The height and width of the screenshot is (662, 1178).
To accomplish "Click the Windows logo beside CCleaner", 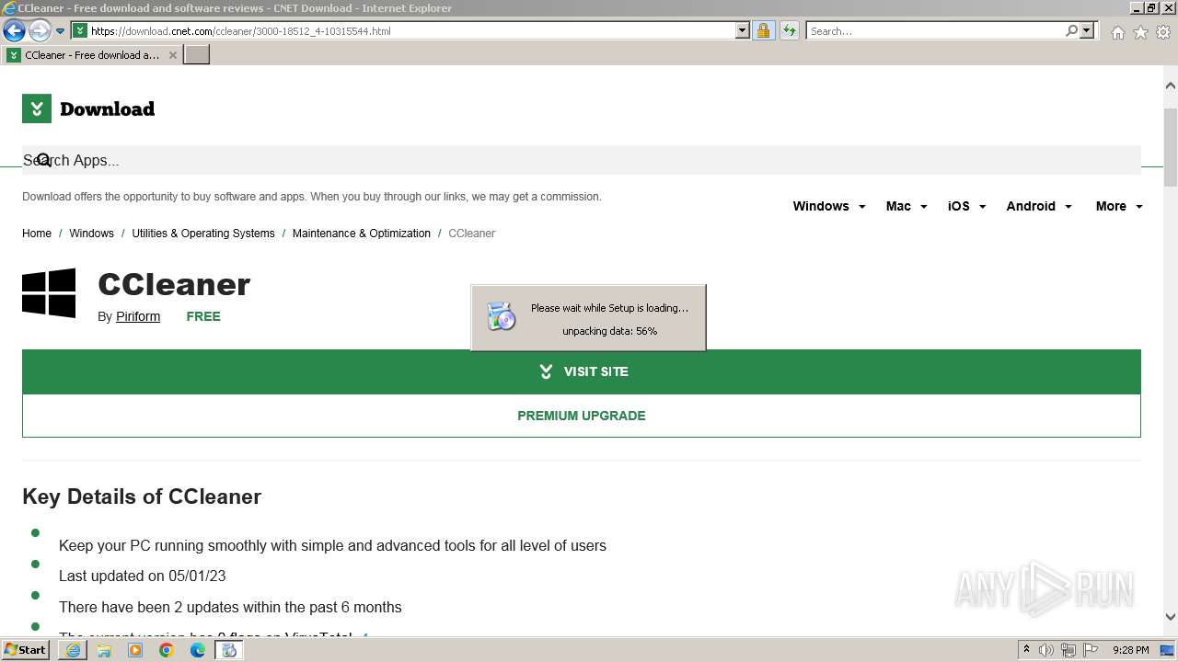I will pos(49,293).
